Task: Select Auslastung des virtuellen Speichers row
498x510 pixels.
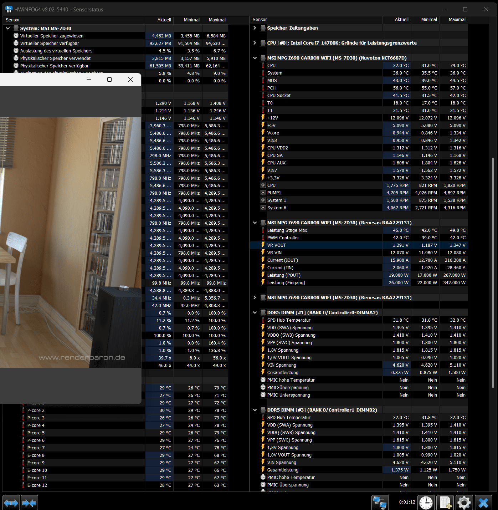Action: (115, 51)
